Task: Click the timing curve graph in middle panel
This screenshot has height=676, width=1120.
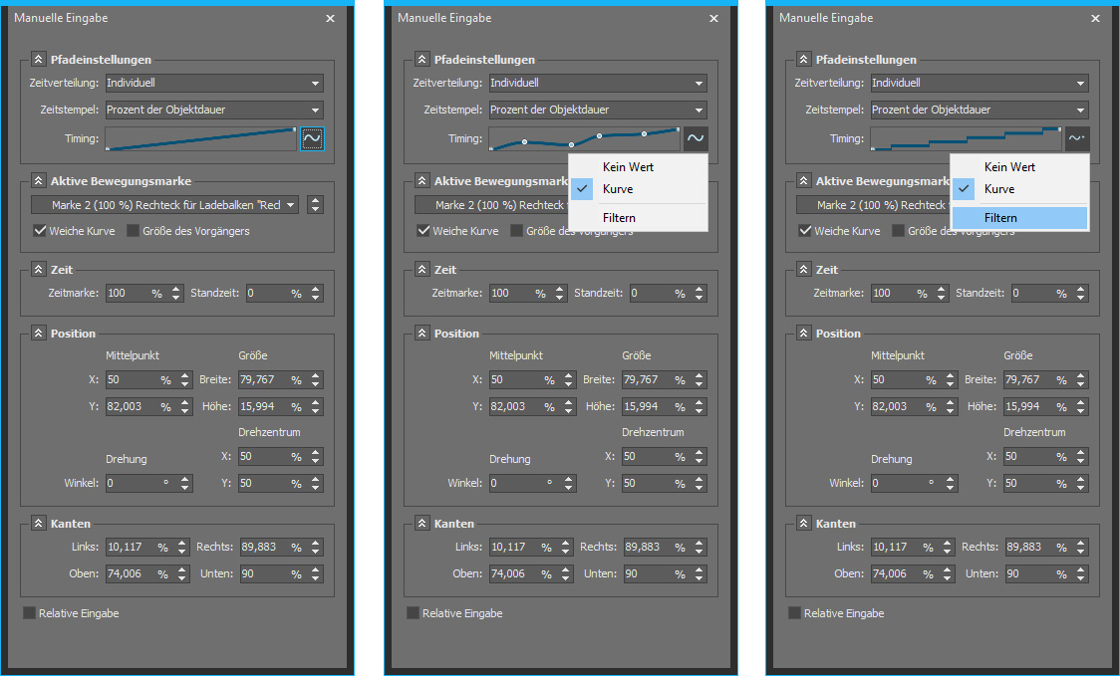Action: 585,139
